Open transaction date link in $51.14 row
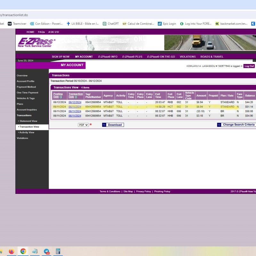Image resolution: width=256 pixels, height=256 pixels. tap(75, 107)
